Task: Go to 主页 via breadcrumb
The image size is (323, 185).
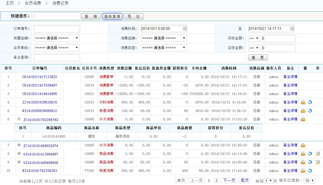Action: click(10, 3)
